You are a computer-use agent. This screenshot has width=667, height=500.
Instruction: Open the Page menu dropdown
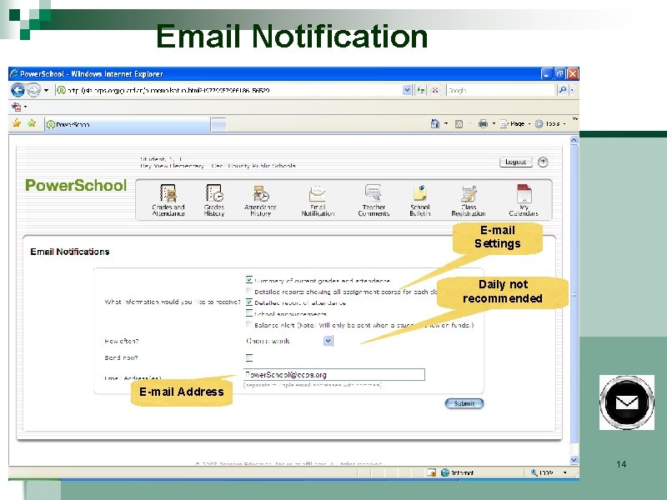point(516,123)
